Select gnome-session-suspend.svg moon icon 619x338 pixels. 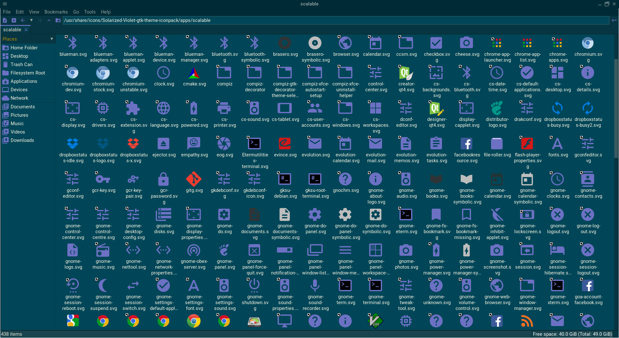point(103,286)
